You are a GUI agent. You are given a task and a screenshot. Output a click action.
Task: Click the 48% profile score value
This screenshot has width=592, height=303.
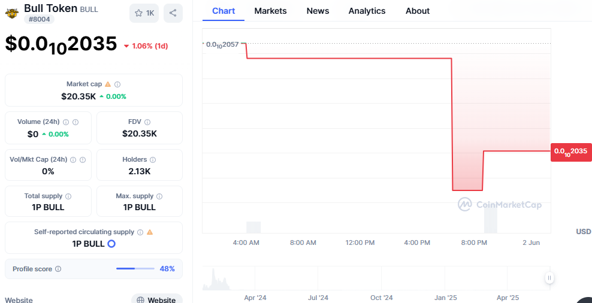coord(167,269)
